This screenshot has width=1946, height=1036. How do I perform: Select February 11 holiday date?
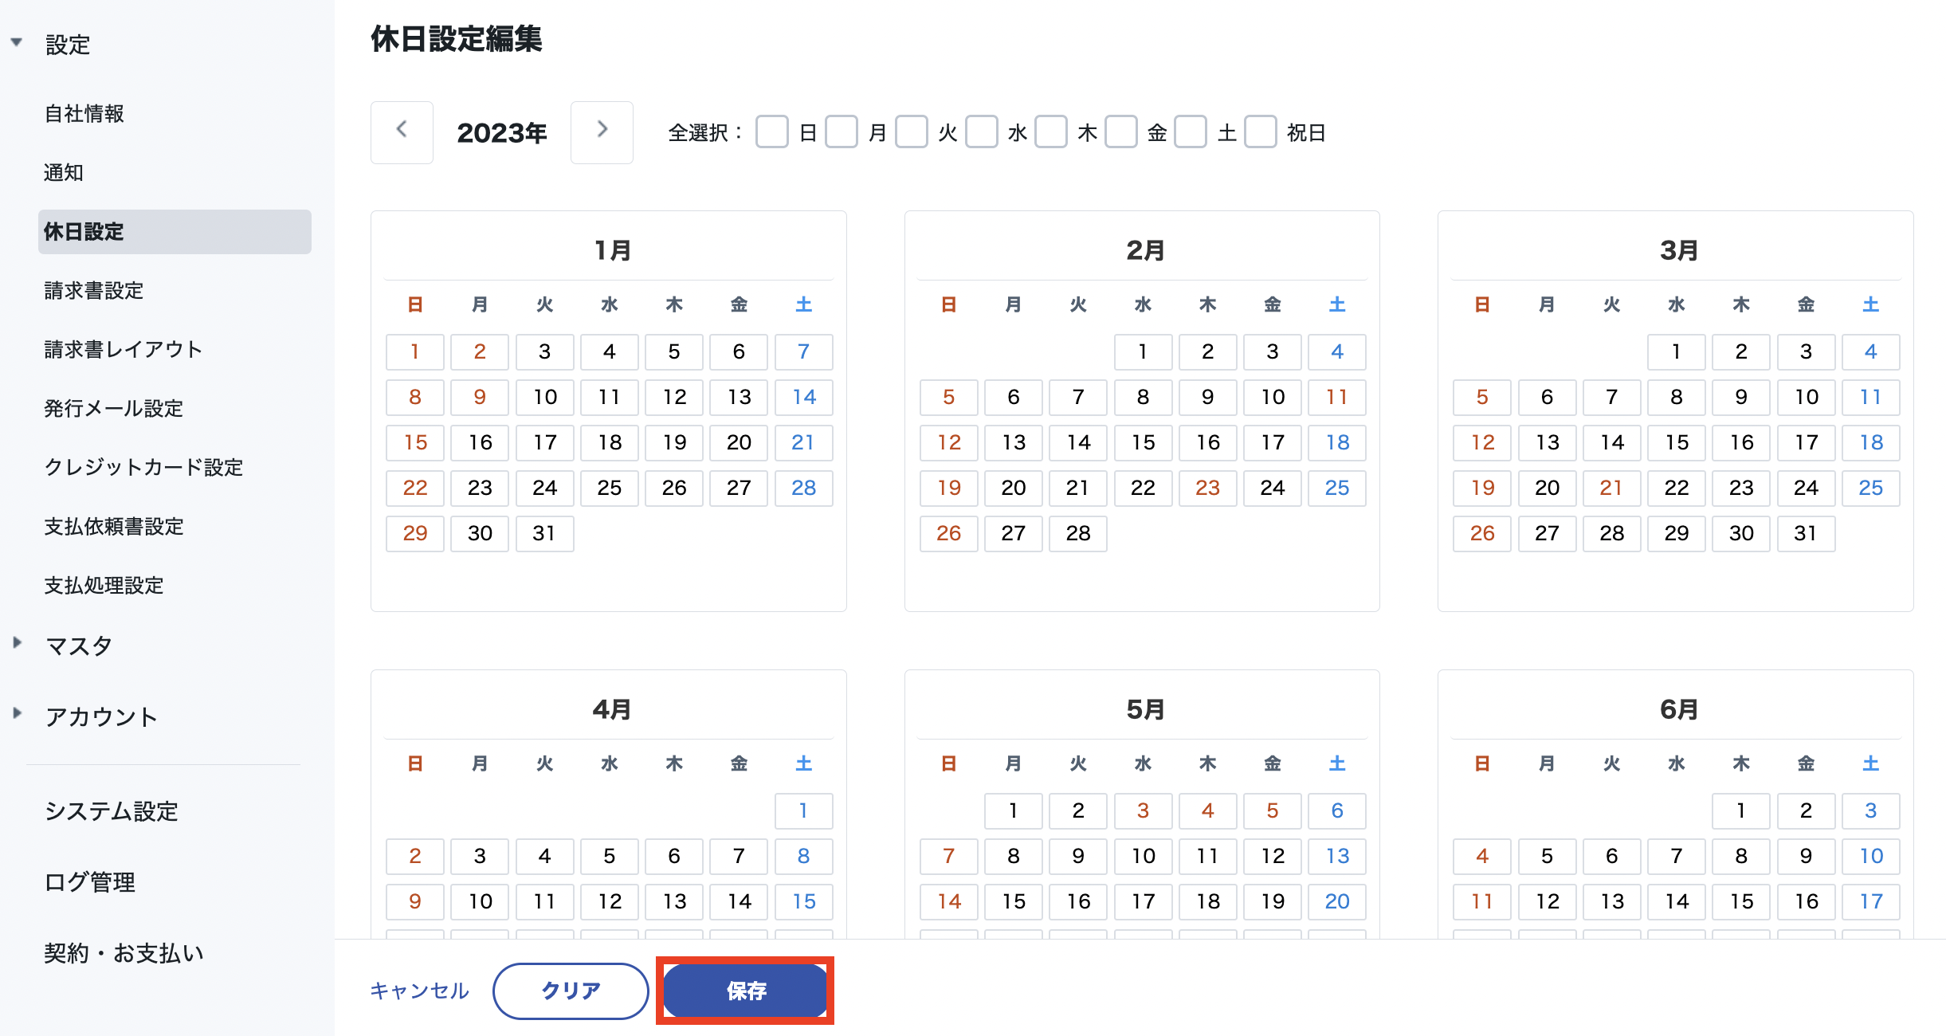pos(1337,397)
